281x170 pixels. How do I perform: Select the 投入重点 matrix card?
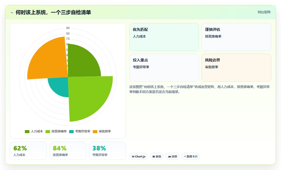(x=164, y=68)
